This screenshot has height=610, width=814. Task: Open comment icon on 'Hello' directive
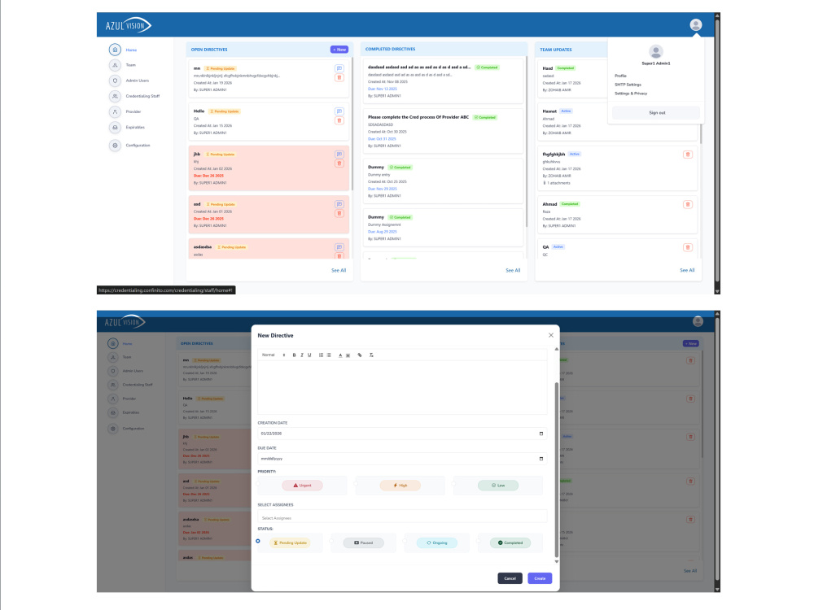(339, 111)
